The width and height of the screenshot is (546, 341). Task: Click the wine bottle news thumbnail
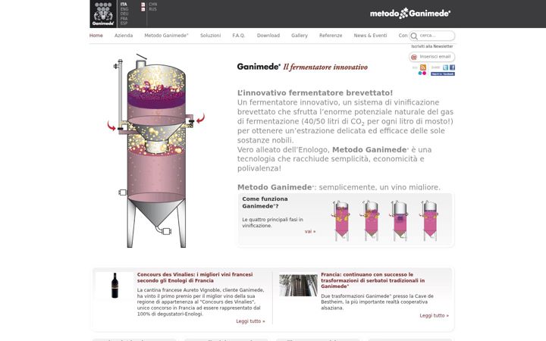115,286
